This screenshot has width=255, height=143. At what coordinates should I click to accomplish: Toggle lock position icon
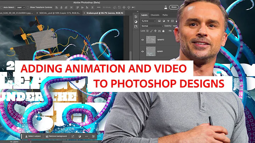[x=155, y=31]
